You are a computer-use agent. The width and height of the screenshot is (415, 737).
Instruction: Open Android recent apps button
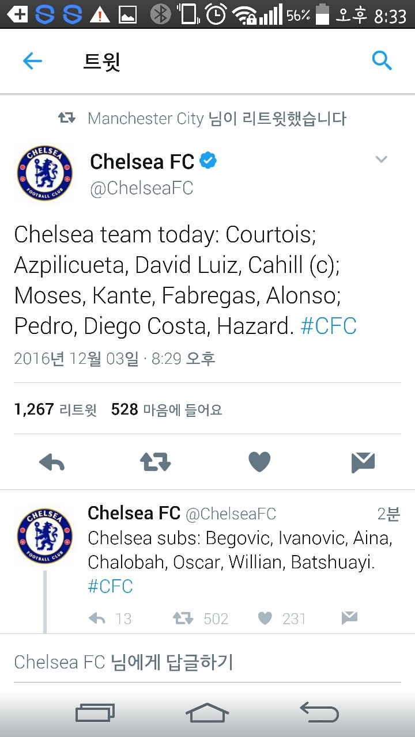pyautogui.click(x=95, y=713)
